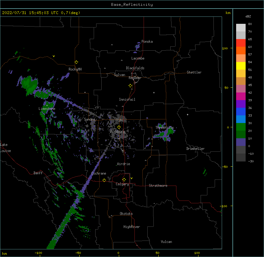Click the yellow diamond marker above Calgary label
This screenshot has height=257, width=264.
coord(124,180)
